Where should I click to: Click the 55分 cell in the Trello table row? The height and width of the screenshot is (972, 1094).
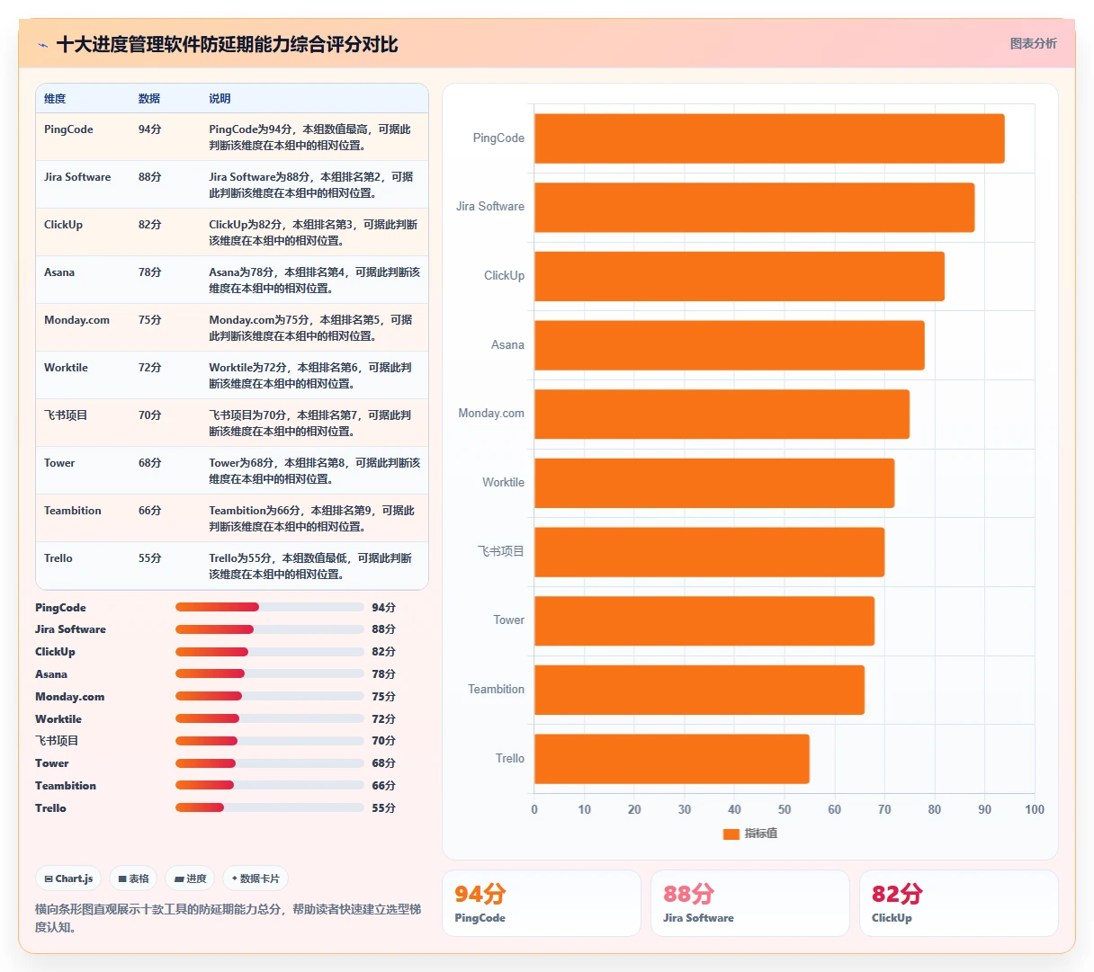point(150,558)
